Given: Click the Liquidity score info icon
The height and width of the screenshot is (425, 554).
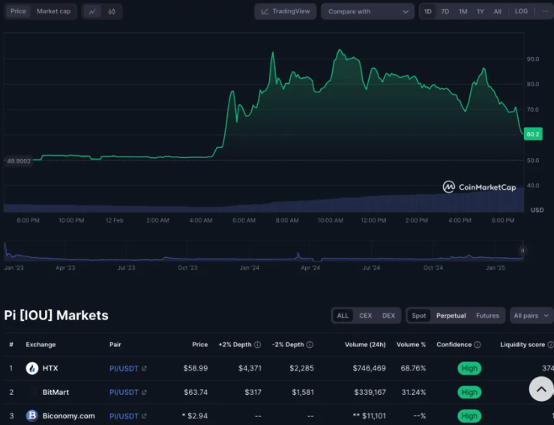Looking at the screenshot, I should [x=550, y=345].
